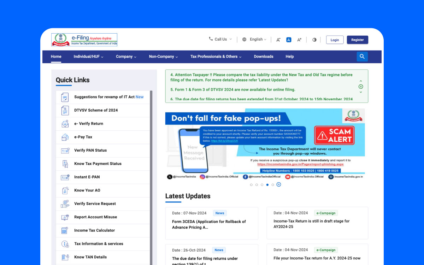
Task: Click the Login button
Action: (x=335, y=40)
